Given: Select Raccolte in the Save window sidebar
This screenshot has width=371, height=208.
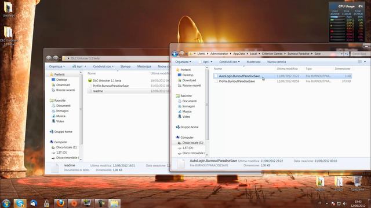Looking at the screenshot, I should click(186, 96).
